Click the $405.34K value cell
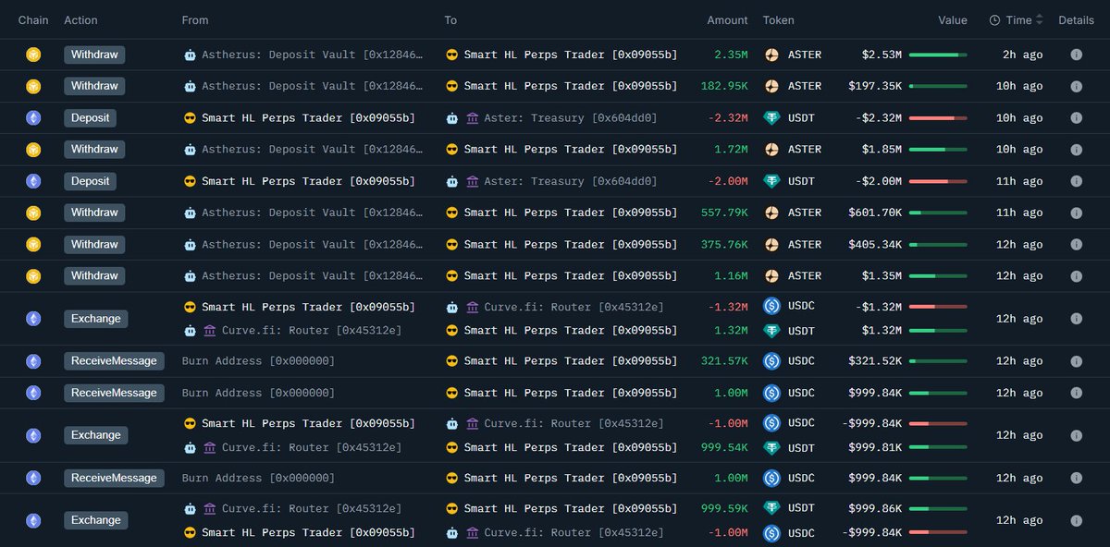The height and width of the screenshot is (547, 1110). point(875,244)
